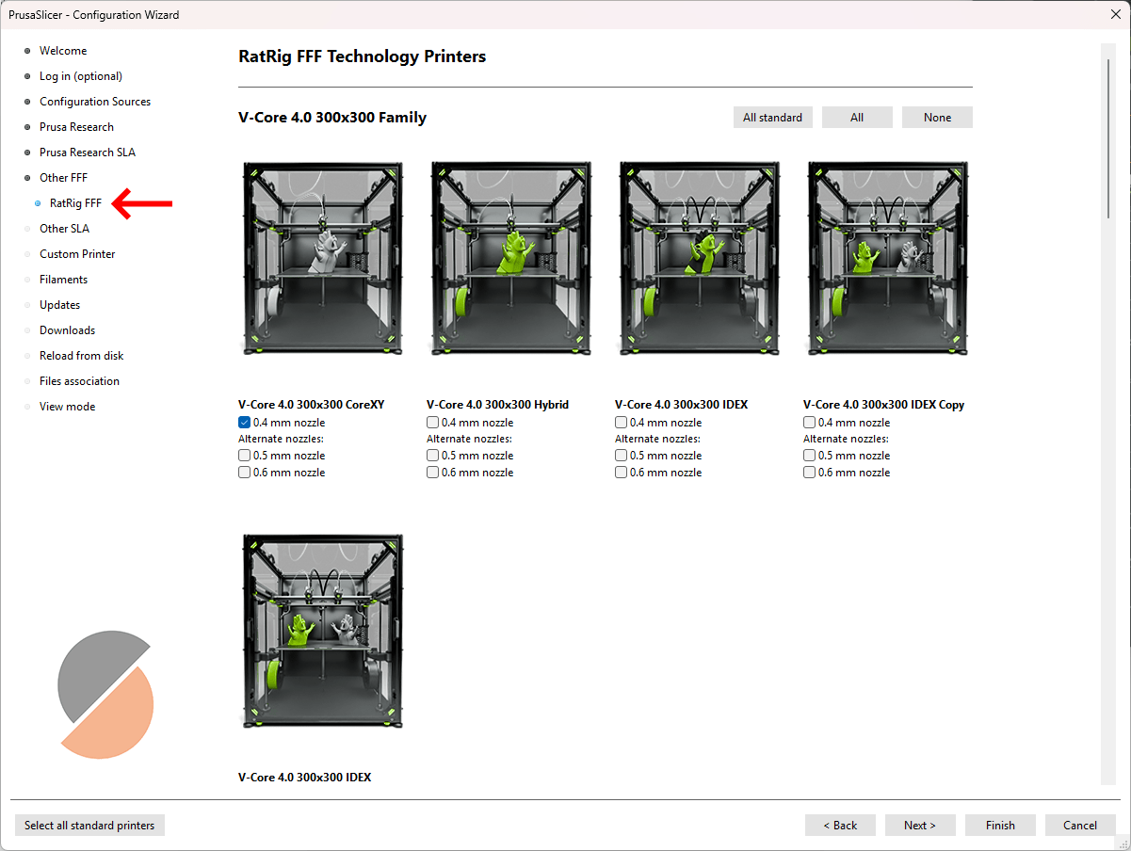Viewport: 1131px width, 851px height.
Task: Check IDEX Copy 0.4 mm nozzle
Action: pos(810,423)
